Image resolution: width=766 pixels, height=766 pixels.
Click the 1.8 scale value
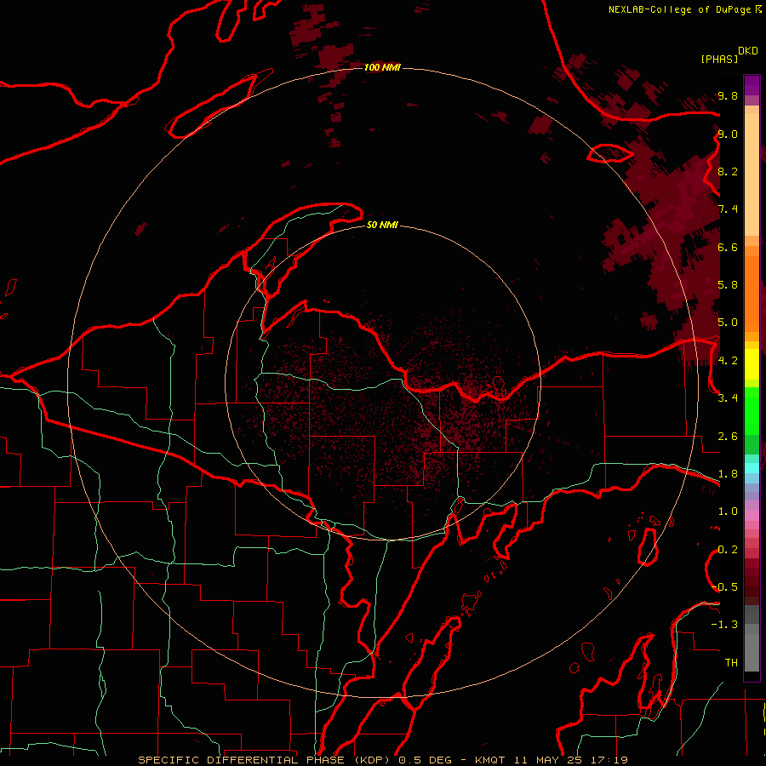coord(728,474)
